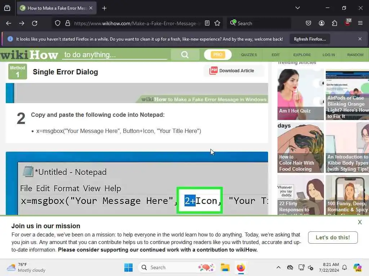This screenshot has height=276, width=369.
Task: Switch to How to Make a Fake Error tab
Action: [57, 8]
